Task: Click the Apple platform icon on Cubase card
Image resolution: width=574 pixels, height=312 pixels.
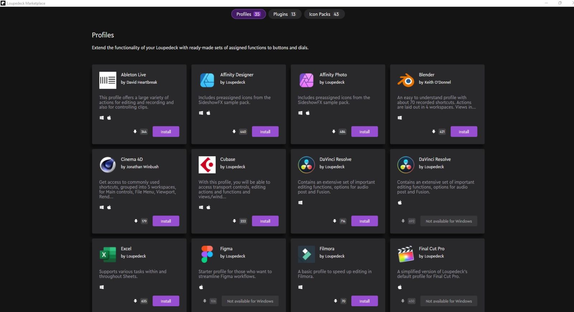Action: pyautogui.click(x=208, y=207)
